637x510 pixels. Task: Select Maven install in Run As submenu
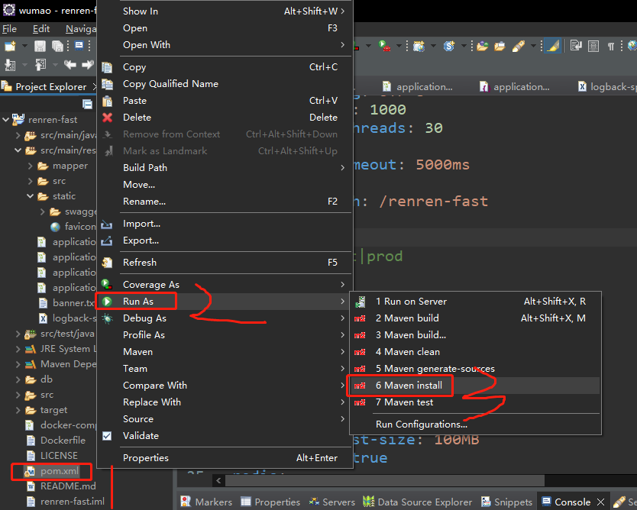tap(474, 386)
